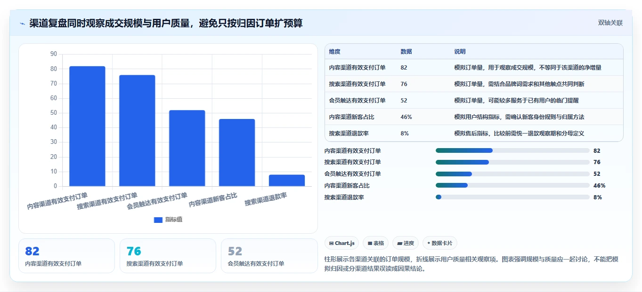This screenshot has height=292, width=642.
Task: Select the Chart.js chip
Action: 341,243
